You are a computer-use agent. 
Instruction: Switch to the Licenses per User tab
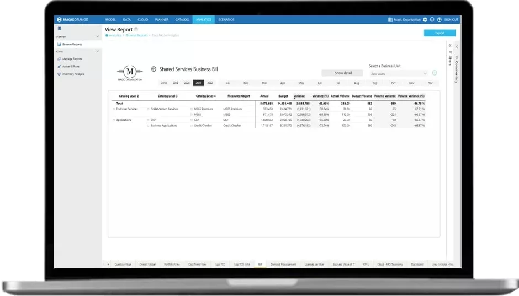315,265
